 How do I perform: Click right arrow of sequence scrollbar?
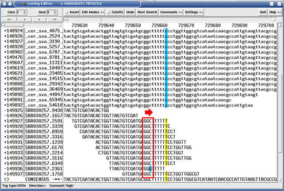pyautogui.click(x=275, y=19)
